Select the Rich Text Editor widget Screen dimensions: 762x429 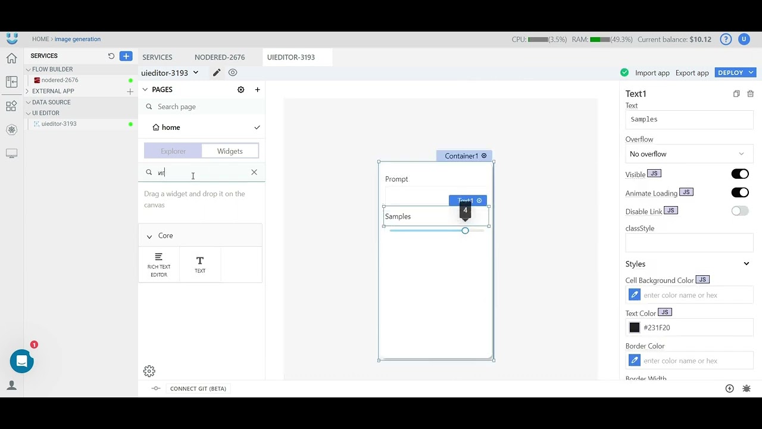[x=159, y=265]
